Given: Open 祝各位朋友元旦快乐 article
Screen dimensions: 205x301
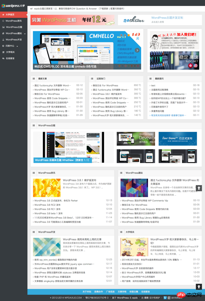Looking at the screenshot, I should (x=132, y=264).
